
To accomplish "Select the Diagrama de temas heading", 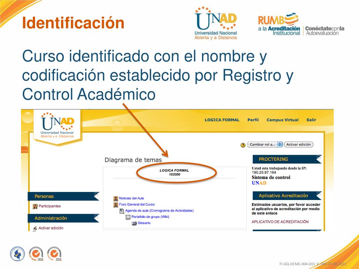I will tap(133, 160).
